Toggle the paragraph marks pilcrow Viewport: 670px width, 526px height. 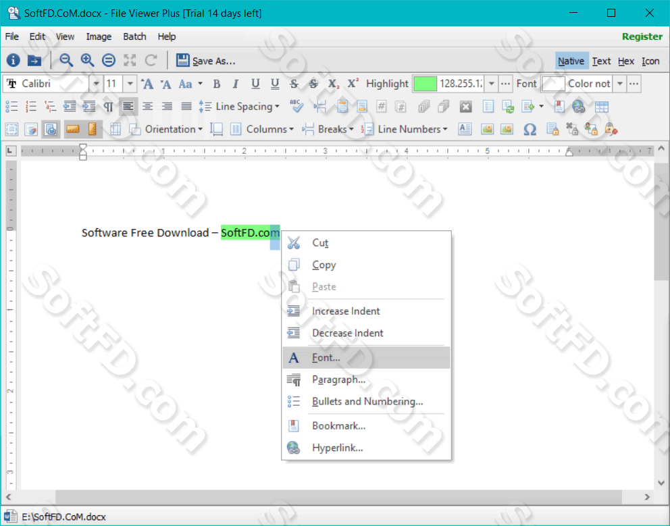coord(109,107)
